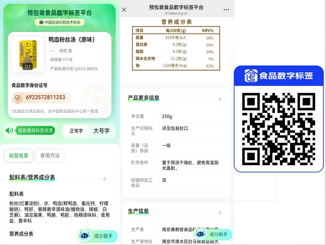Click the sparkle icon beside 配料表/营养成分表

[104, 178]
